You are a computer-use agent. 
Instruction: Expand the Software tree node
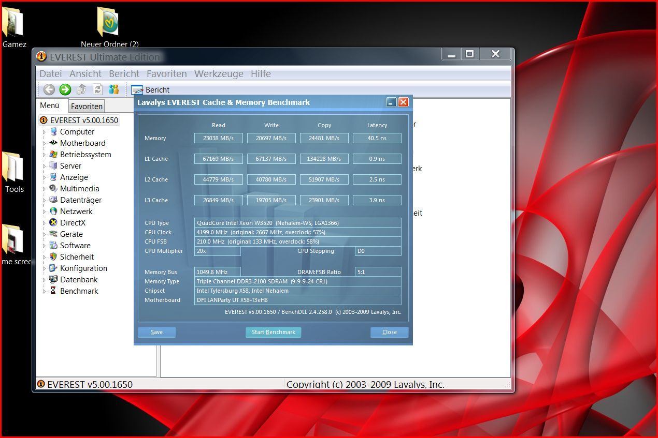tap(44, 246)
